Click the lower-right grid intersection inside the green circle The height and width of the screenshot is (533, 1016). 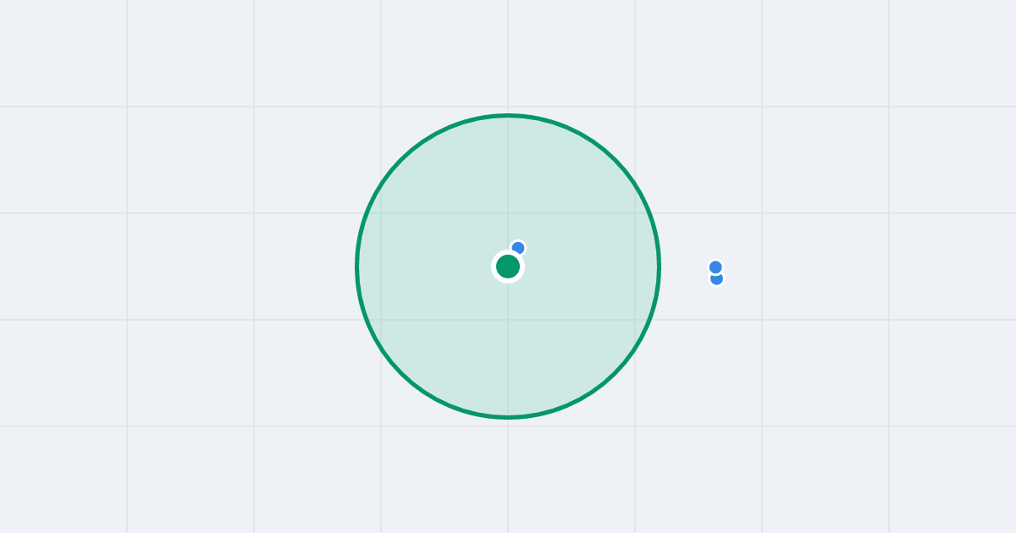635,320
